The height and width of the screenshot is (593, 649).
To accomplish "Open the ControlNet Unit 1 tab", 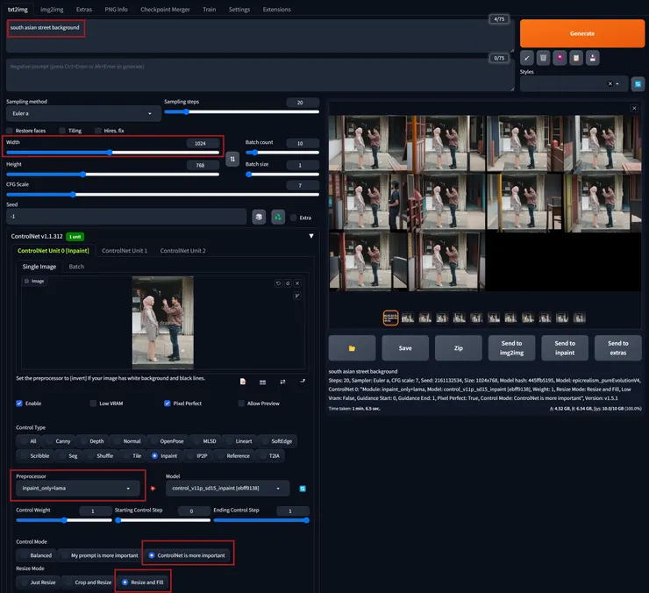I will tap(125, 251).
